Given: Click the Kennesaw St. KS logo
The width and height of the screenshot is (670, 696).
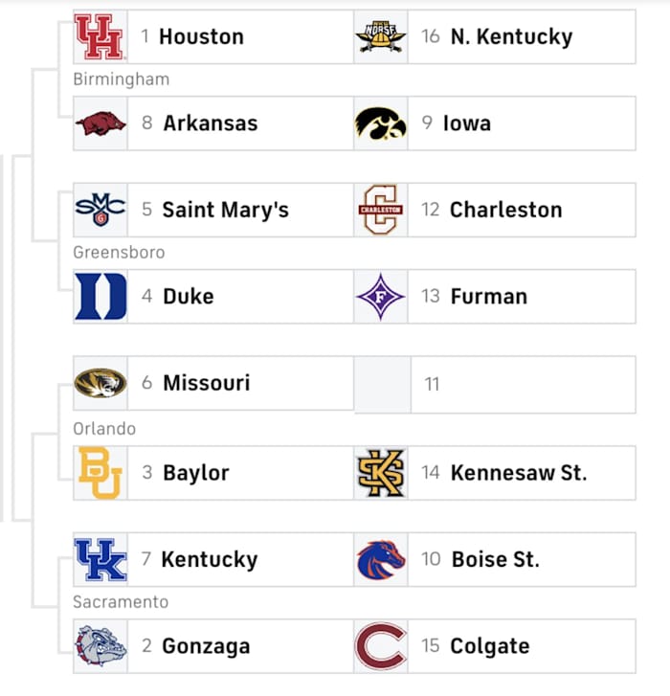Looking at the screenshot, I should [380, 473].
